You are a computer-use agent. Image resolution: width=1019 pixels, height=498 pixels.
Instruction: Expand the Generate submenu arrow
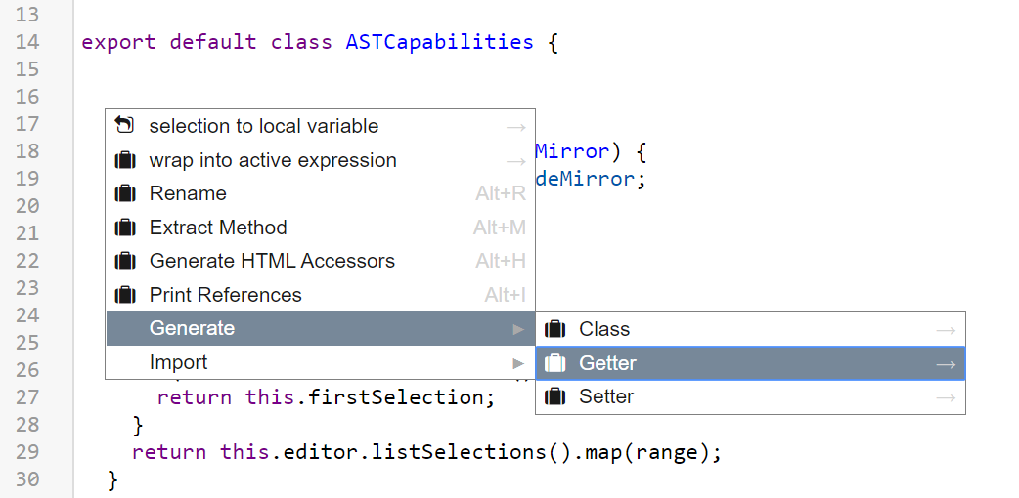[518, 329]
